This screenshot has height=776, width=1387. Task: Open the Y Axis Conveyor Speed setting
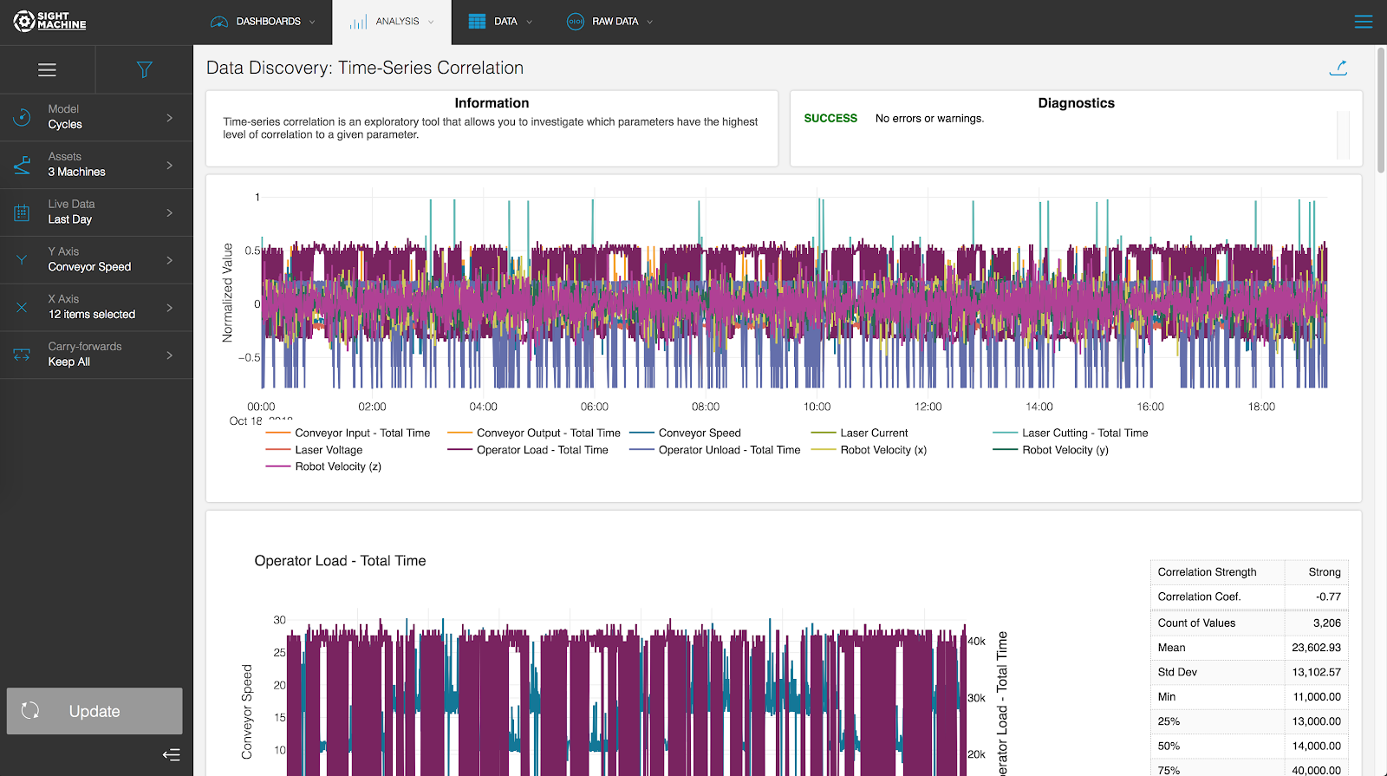point(96,260)
